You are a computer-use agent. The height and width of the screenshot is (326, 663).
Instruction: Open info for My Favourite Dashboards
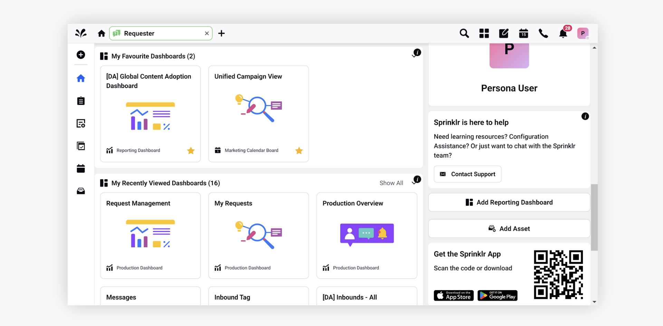[417, 52]
